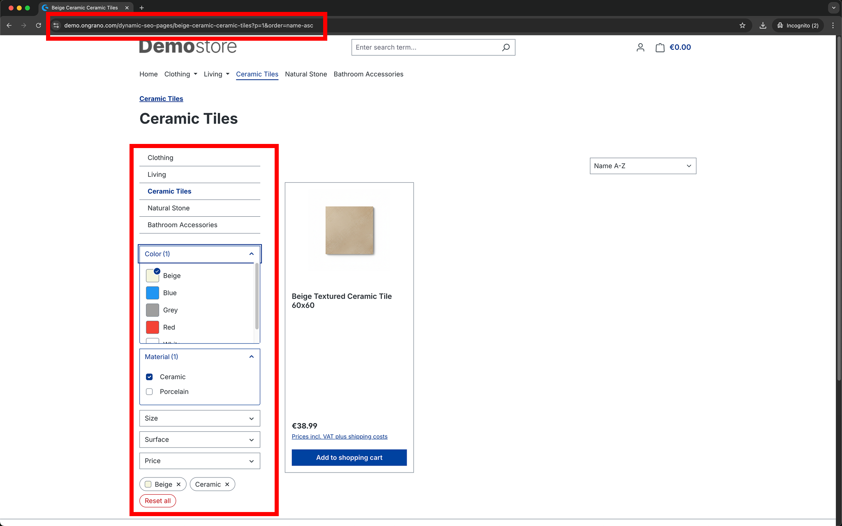Click the browser back arrow

tap(9, 25)
